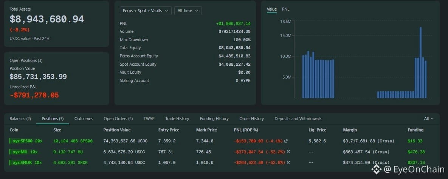
Task: Sort by PNL (ROE %) column header
Action: tap(246, 130)
